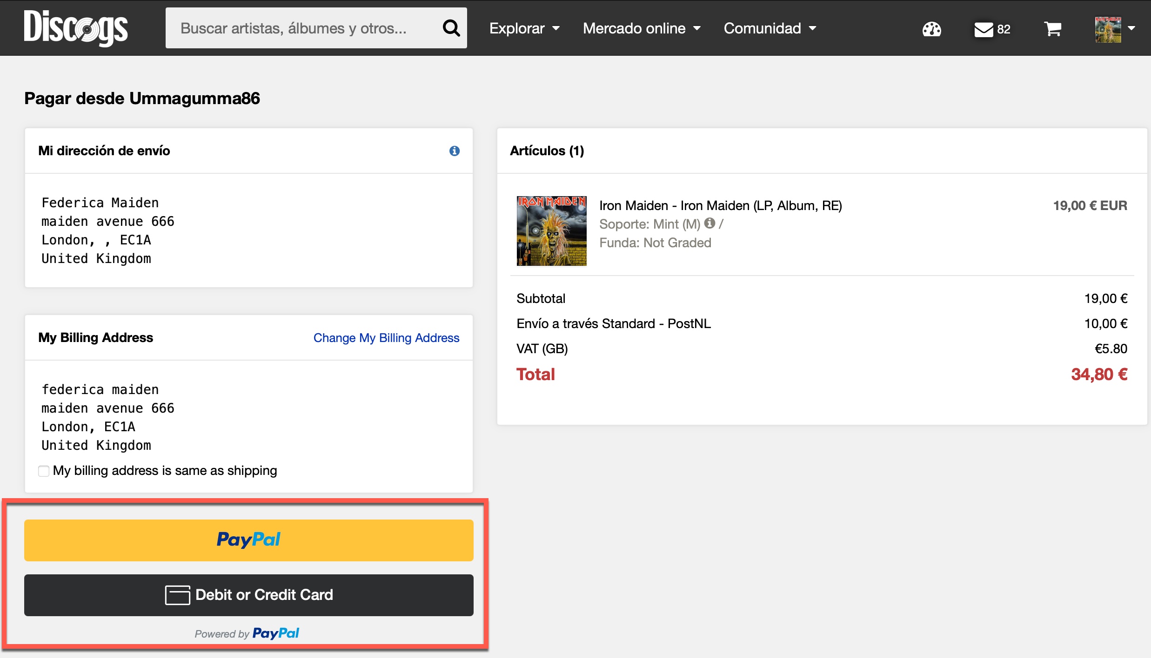Click Federica Maiden in shipping address

tap(100, 203)
